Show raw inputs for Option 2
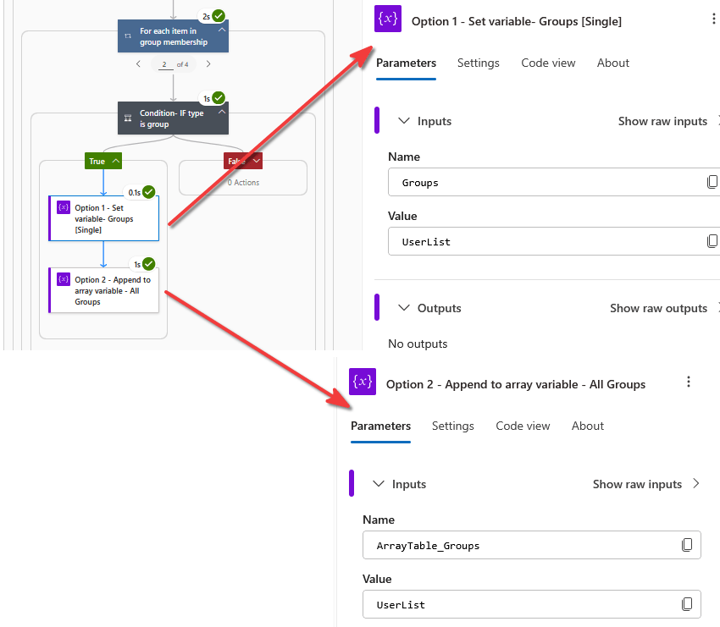 646,484
